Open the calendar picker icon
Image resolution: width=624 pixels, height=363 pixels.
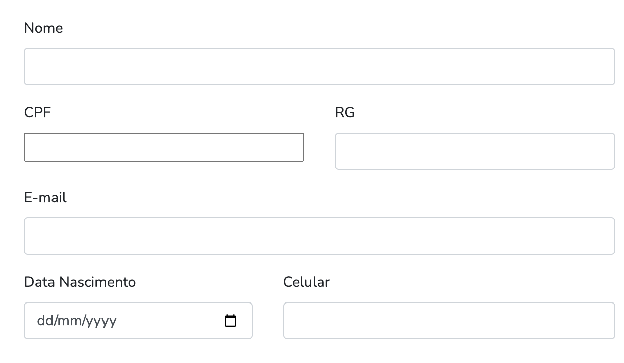pos(230,321)
